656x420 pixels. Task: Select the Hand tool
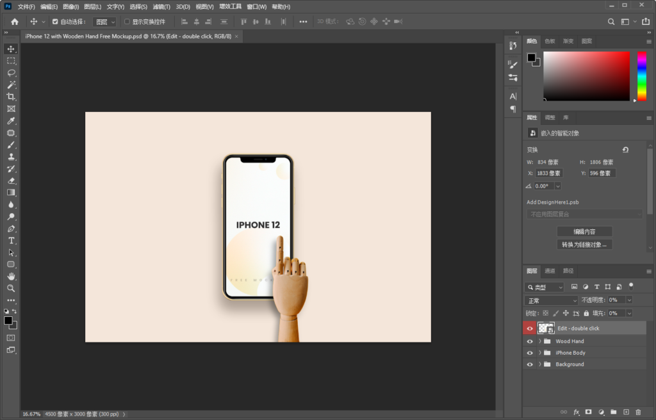point(11,277)
